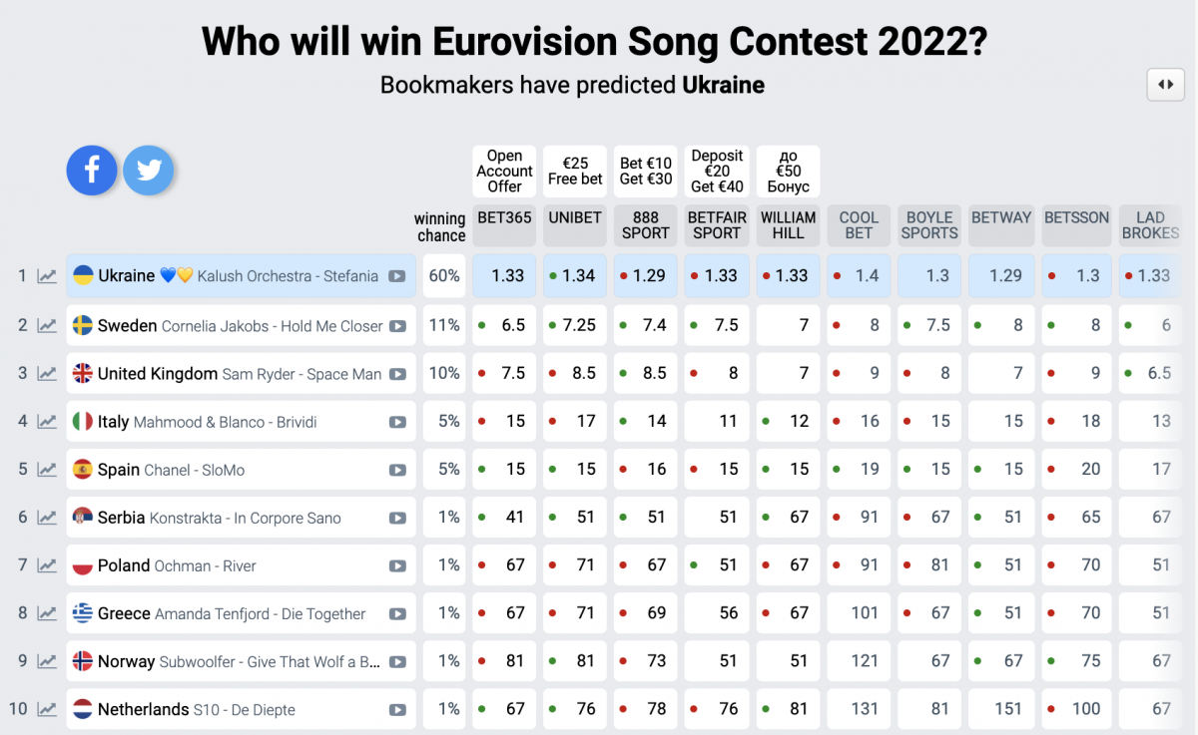Open the 888 Sport Bet €10 offer
1198x735 pixels.
(646, 172)
